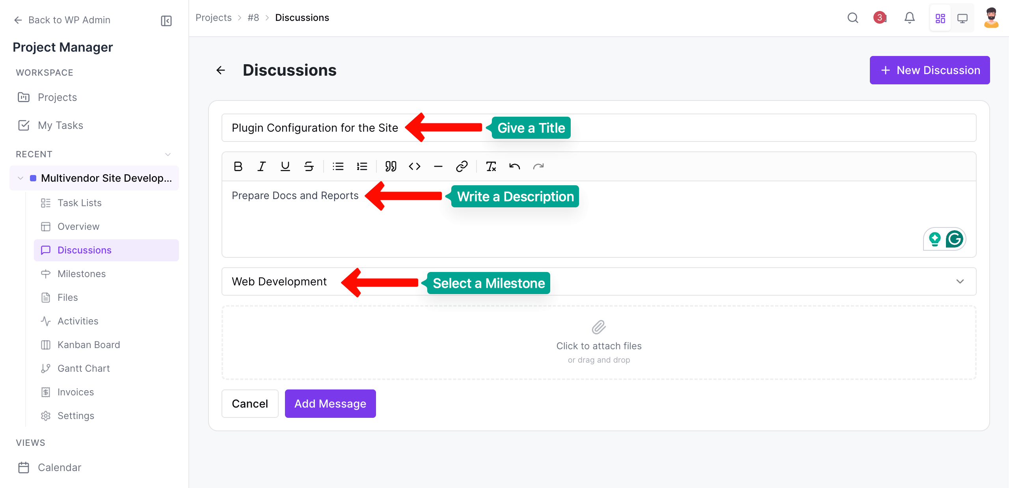Screen dimensions: 1009x488
Task: Select the Bold formatting icon
Action: click(238, 166)
